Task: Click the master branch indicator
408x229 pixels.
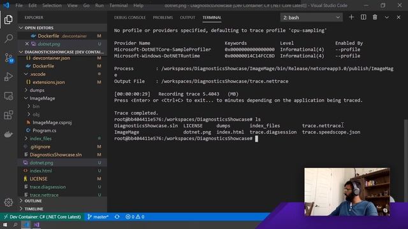Action: pos(98,217)
